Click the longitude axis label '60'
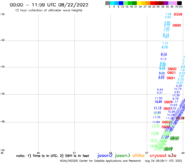 183,153
